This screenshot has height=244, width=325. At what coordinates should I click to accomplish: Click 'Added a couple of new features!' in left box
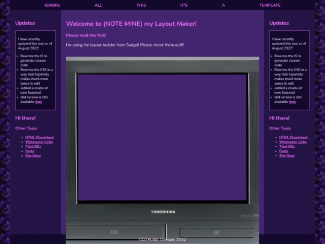[x=34, y=90]
